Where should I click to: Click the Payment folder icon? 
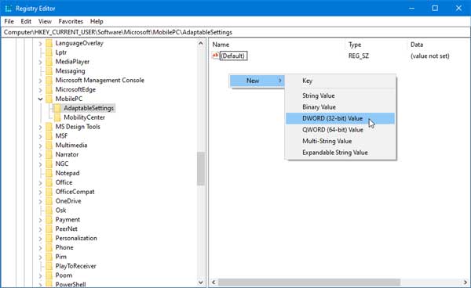pyautogui.click(x=49, y=220)
